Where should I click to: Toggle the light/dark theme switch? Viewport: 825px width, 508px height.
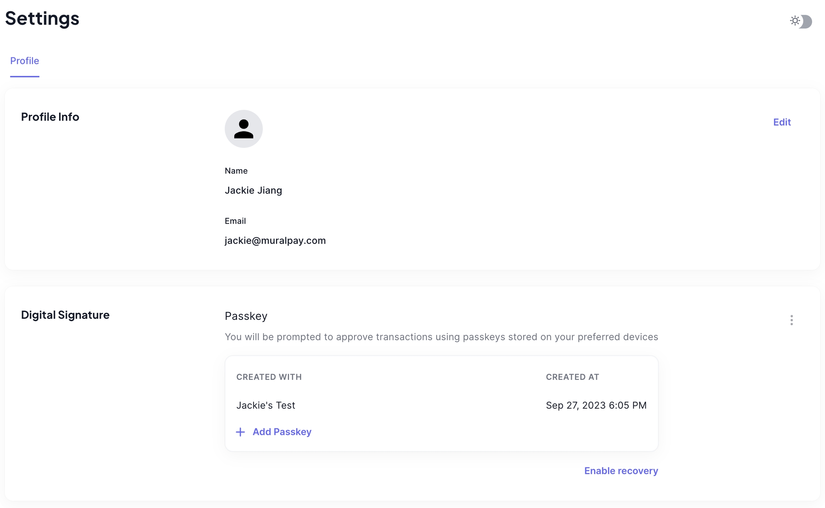pyautogui.click(x=801, y=21)
